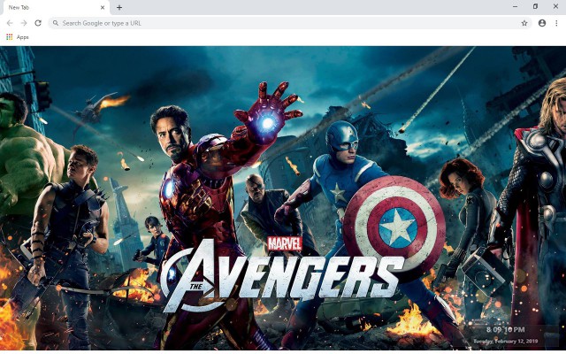566x354 pixels.
Task: Click the 8:09:10 PM clock text
Action: [505, 329]
